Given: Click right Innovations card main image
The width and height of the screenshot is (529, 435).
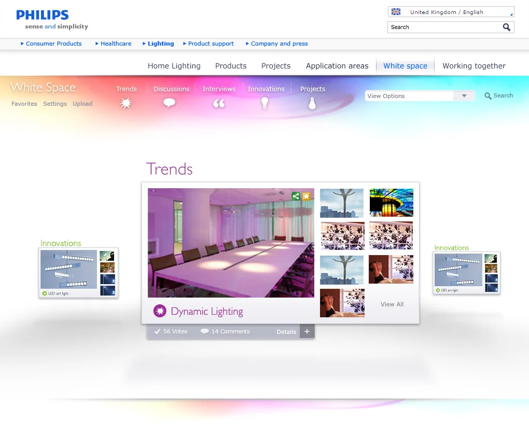Looking at the screenshot, I should click(458, 270).
